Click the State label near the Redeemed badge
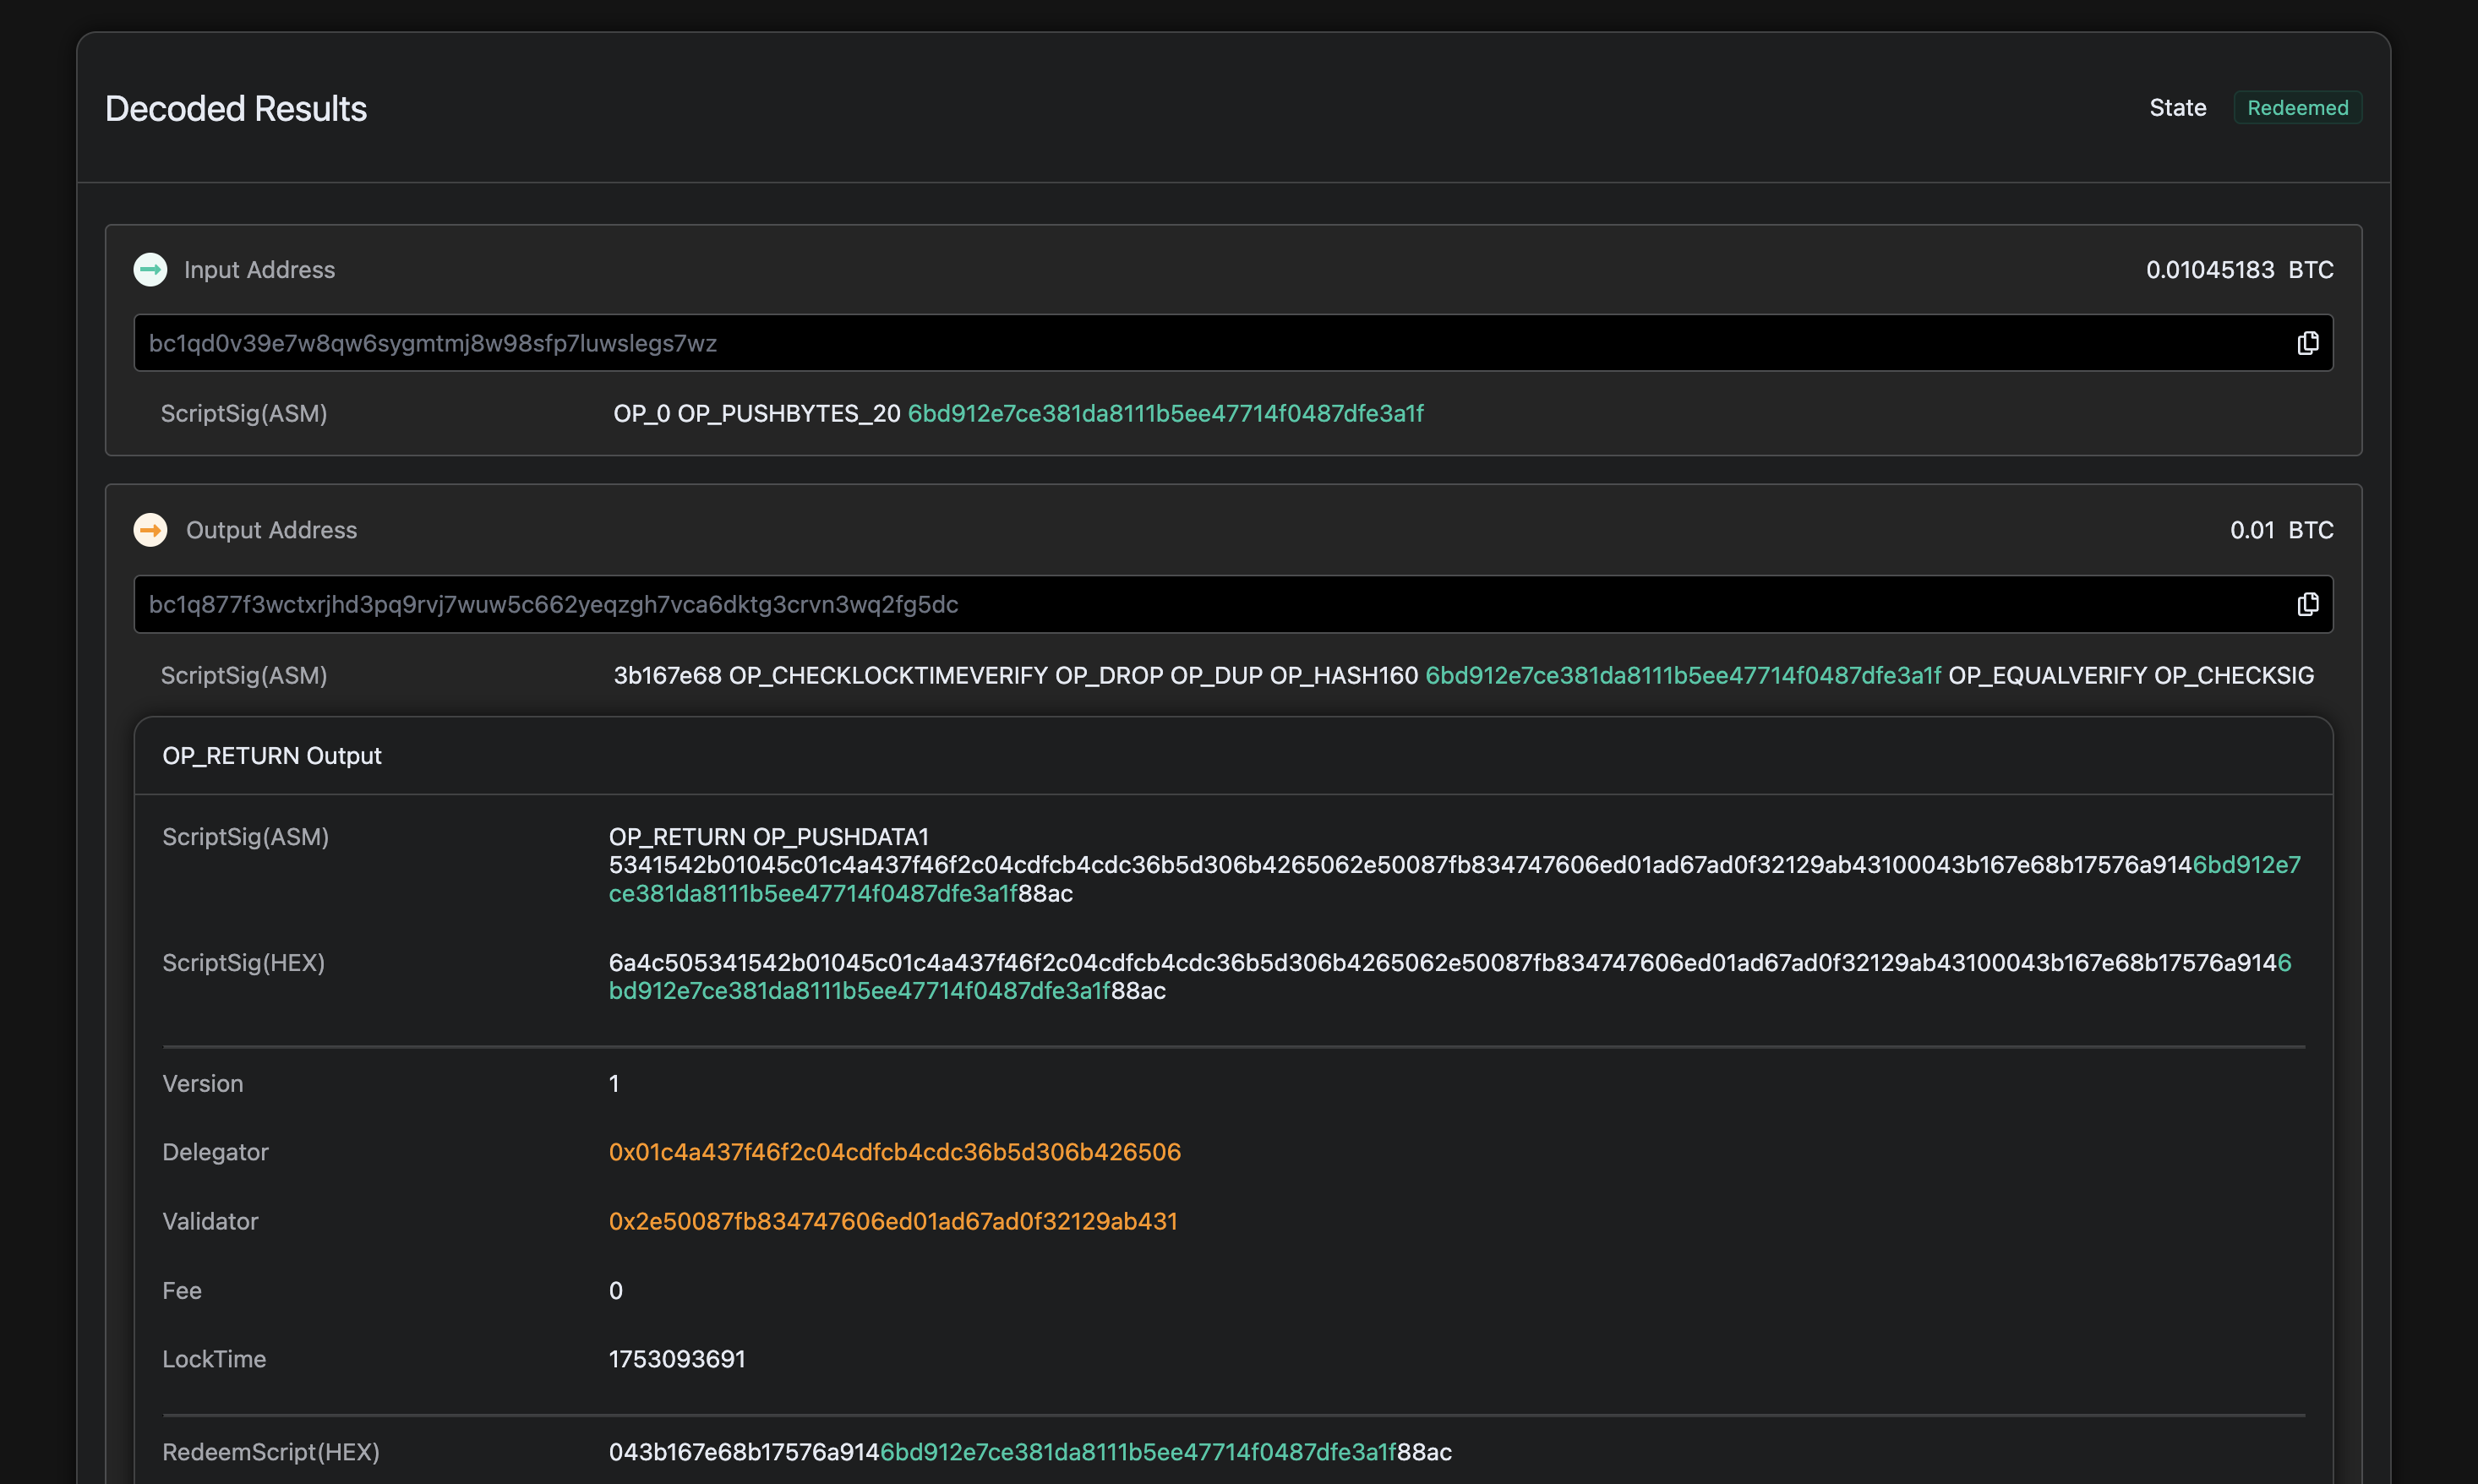This screenshot has width=2478, height=1484. pyautogui.click(x=2178, y=107)
